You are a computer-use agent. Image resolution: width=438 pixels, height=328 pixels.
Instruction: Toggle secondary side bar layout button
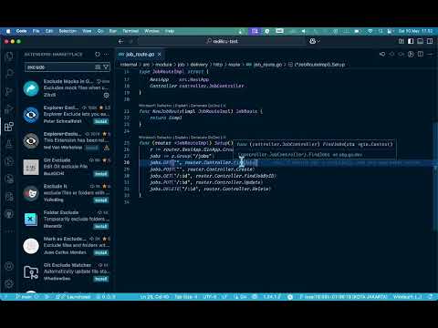(430, 41)
